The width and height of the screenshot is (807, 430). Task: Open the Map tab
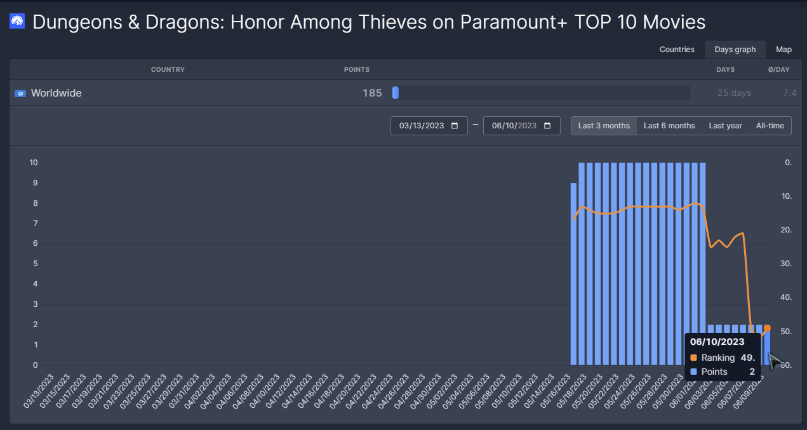784,50
